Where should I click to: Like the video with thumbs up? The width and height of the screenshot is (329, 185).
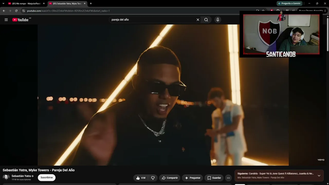[x=141, y=178]
